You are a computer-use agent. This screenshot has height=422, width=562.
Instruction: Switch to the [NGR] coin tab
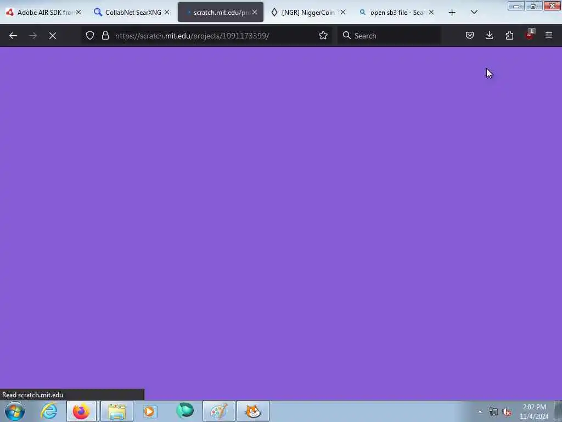pos(308,13)
